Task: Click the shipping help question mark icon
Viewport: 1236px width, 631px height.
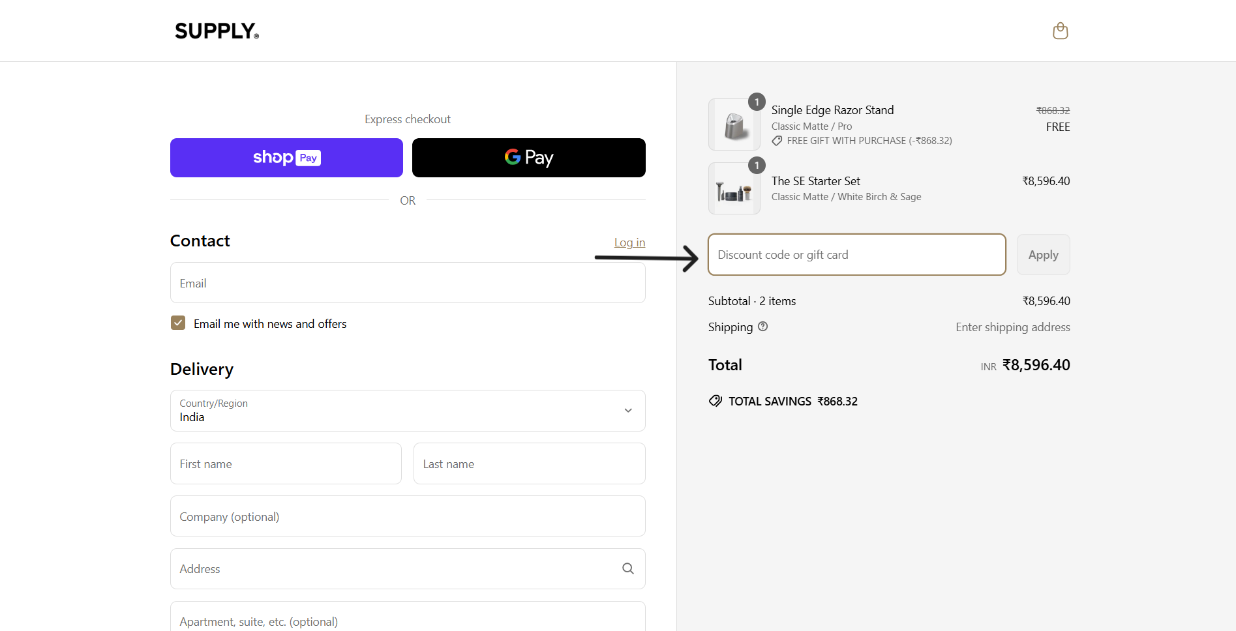Action: click(762, 327)
